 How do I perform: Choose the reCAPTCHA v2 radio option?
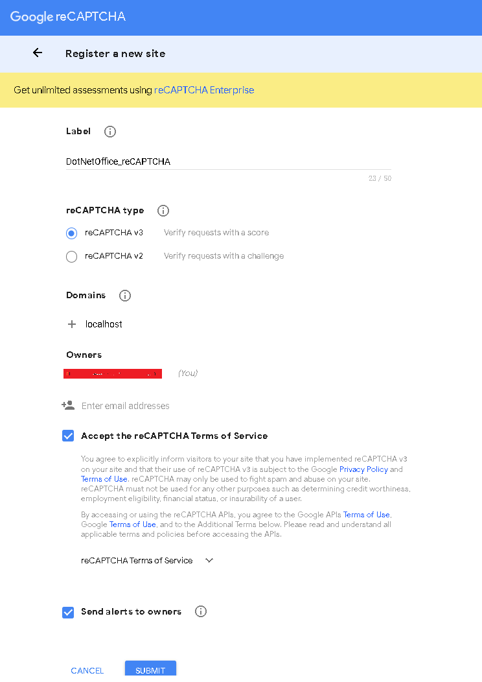(72, 257)
